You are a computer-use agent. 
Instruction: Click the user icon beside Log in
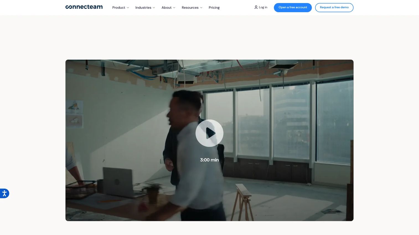click(x=256, y=7)
